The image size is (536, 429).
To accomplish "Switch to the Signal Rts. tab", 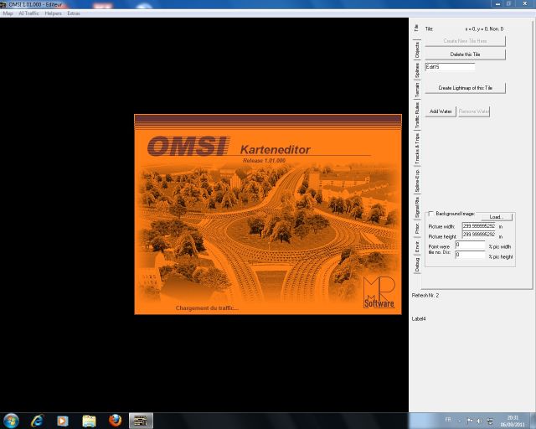I will pos(417,207).
